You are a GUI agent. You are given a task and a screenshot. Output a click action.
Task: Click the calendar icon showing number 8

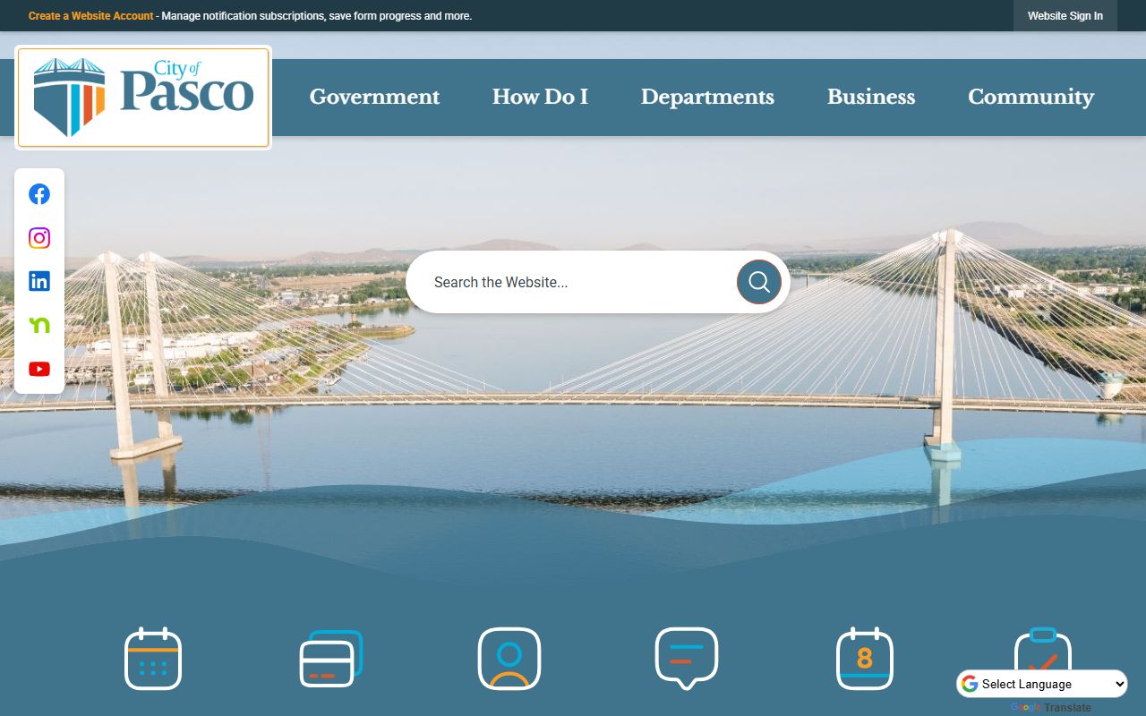pyautogui.click(x=864, y=659)
